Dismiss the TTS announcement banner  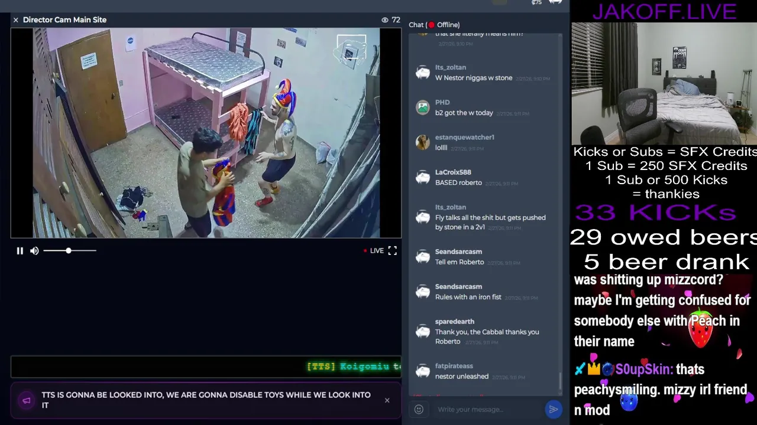coord(387,400)
